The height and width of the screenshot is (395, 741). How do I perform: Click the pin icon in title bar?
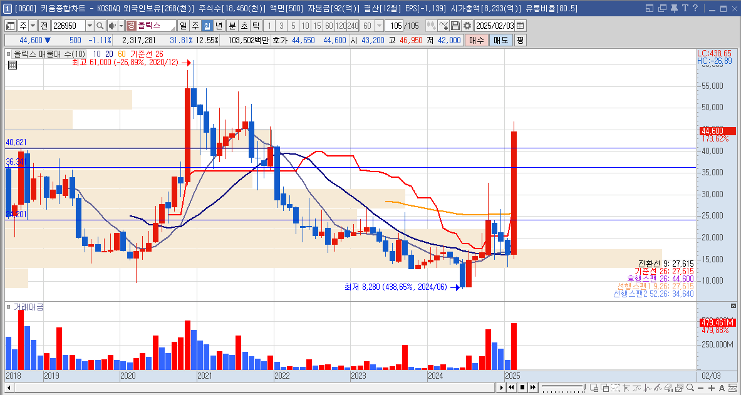click(674, 8)
